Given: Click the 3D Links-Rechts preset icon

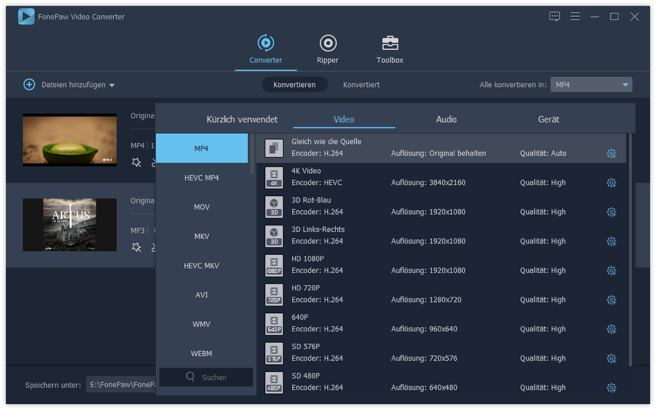Looking at the screenshot, I should click(x=274, y=236).
